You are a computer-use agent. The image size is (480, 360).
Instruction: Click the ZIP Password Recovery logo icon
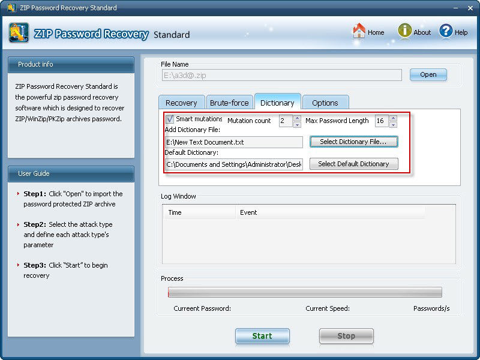tap(19, 33)
